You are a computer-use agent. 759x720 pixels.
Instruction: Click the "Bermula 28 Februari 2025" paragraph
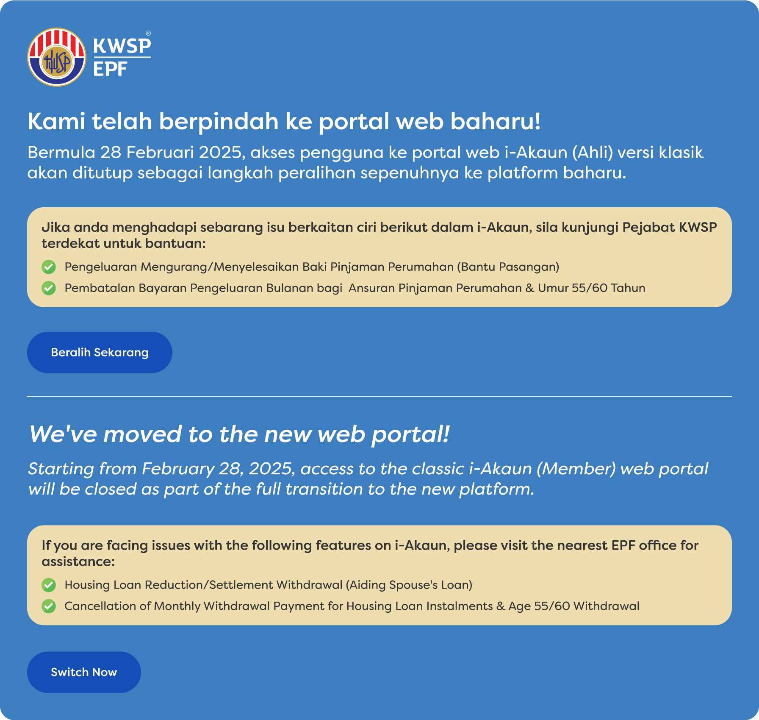365,163
